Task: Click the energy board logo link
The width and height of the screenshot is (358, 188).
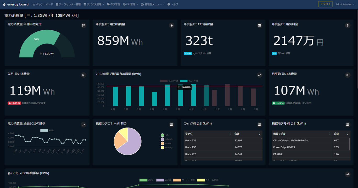Action: point(16,4)
